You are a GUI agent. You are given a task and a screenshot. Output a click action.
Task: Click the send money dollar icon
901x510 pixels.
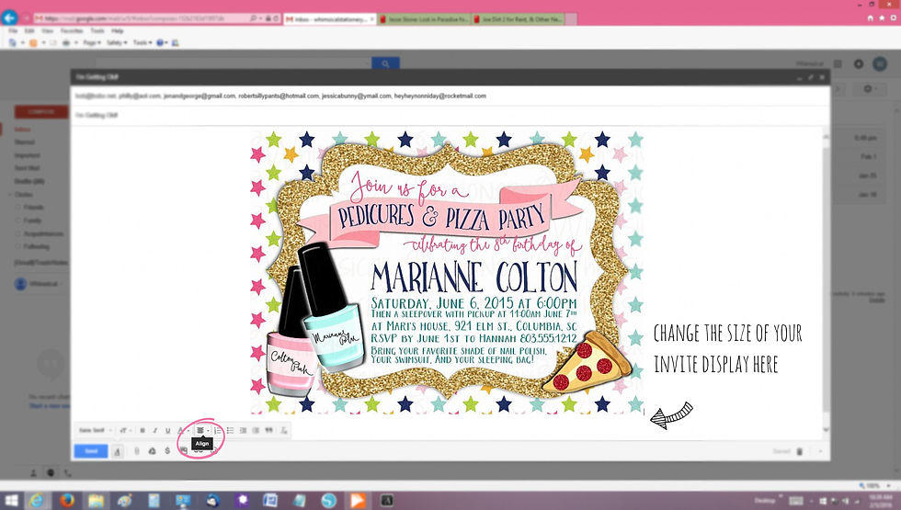pyautogui.click(x=167, y=451)
